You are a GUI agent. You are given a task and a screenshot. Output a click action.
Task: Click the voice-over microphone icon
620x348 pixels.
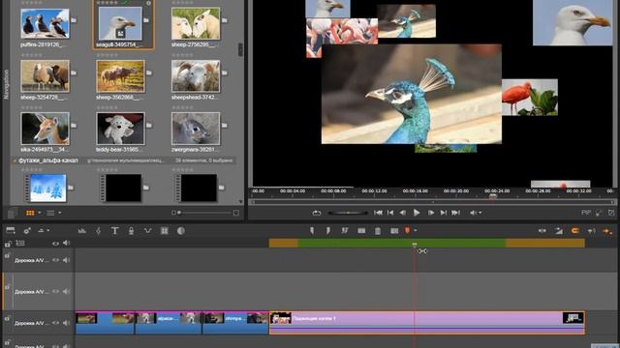click(x=132, y=231)
